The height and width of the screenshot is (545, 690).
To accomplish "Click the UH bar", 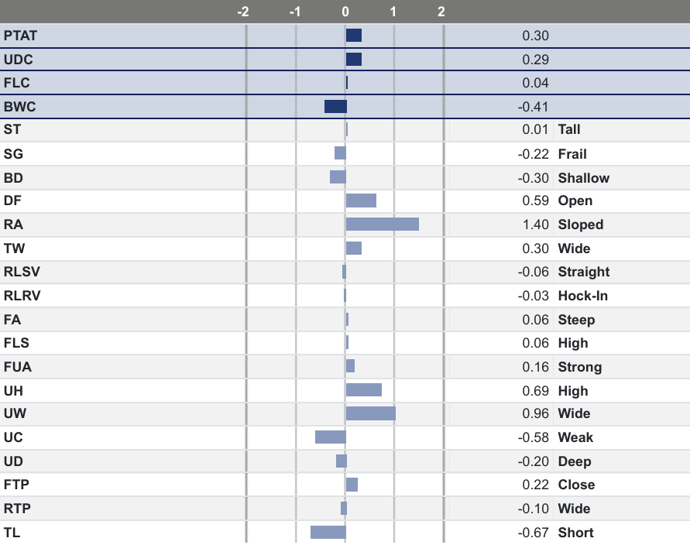I will [x=363, y=390].
